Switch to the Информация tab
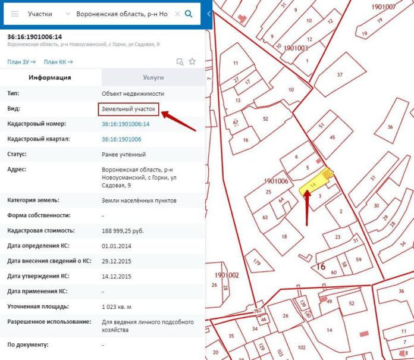The height and width of the screenshot is (360, 414). (x=51, y=77)
